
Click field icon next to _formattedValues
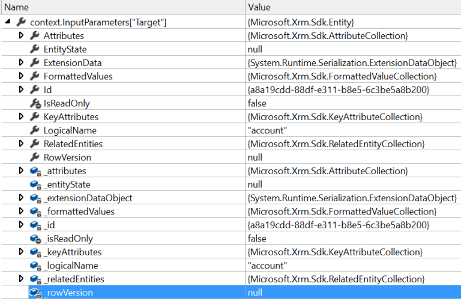coord(35,212)
